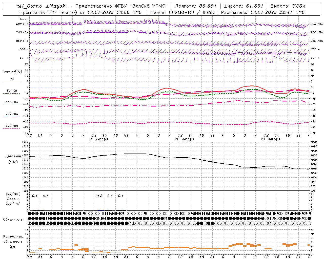Select the (мм/1ч.) precipitation unit label
324x259 pixels.
[x=13, y=204]
